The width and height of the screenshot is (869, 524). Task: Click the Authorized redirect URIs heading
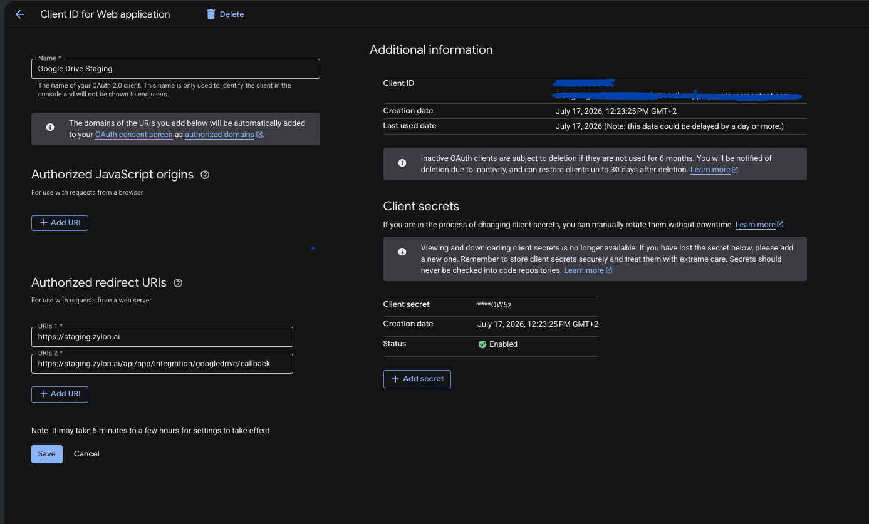[99, 283]
